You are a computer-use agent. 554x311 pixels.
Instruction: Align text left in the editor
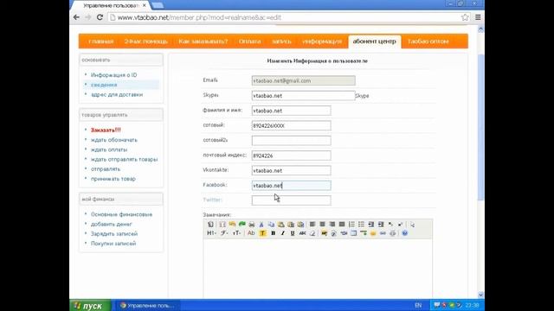coord(312,225)
